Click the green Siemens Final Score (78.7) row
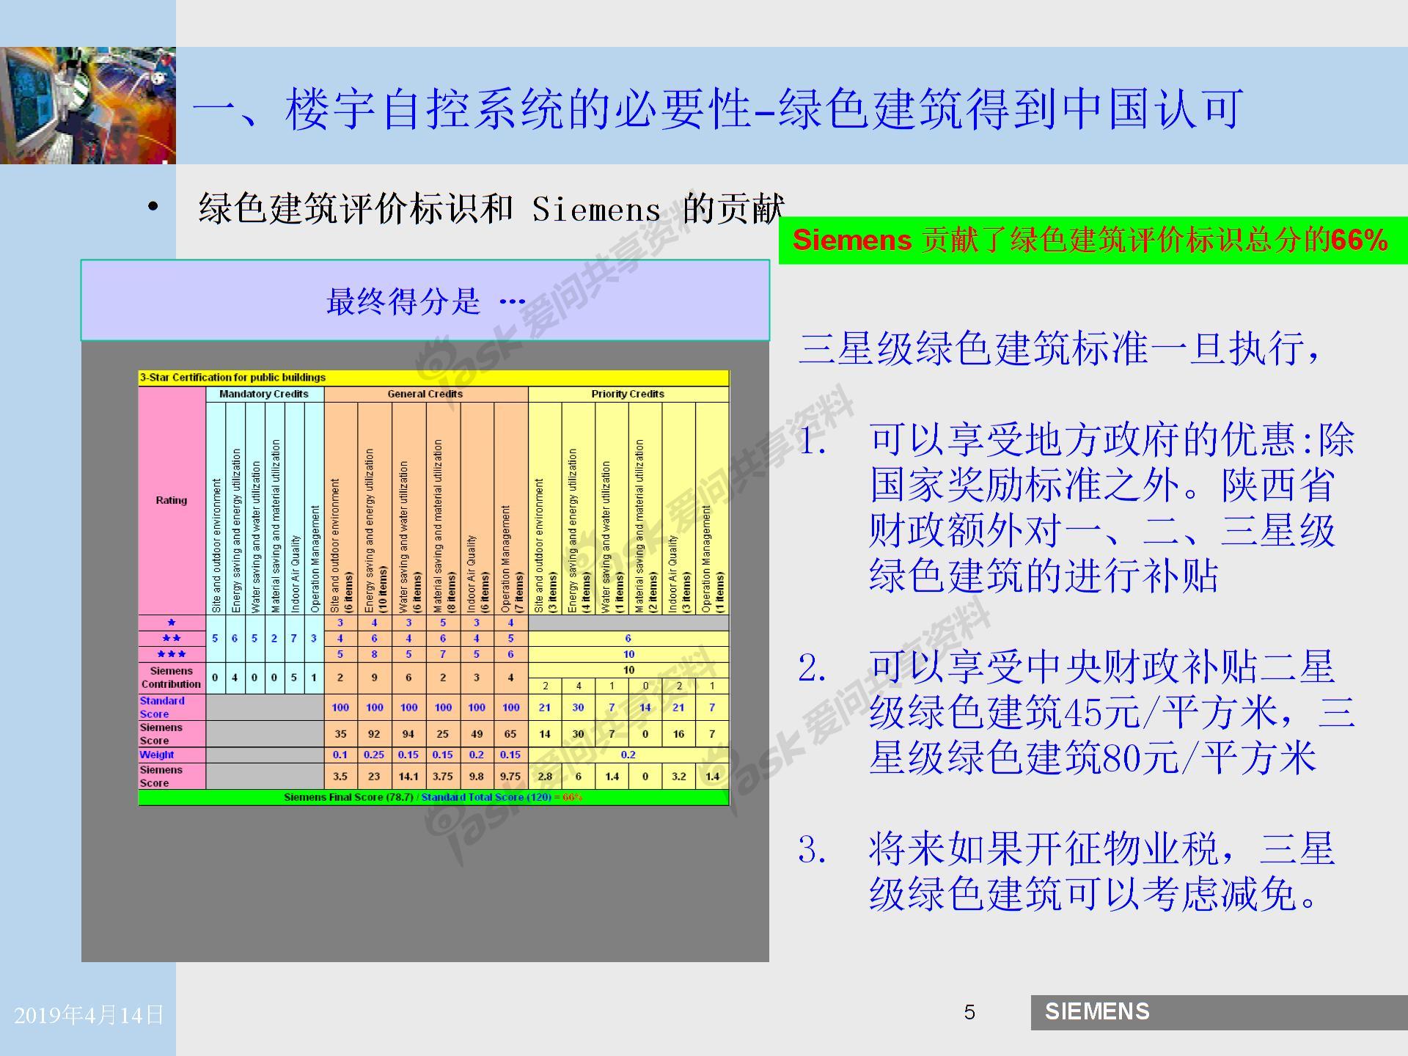 (x=433, y=797)
